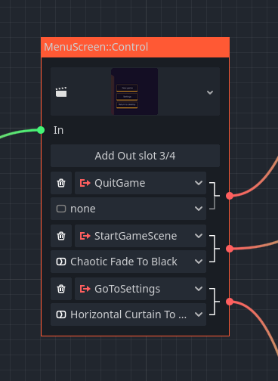The height and width of the screenshot is (381, 278).
Task: Select the menu screen preview thumbnail
Action: point(134,91)
